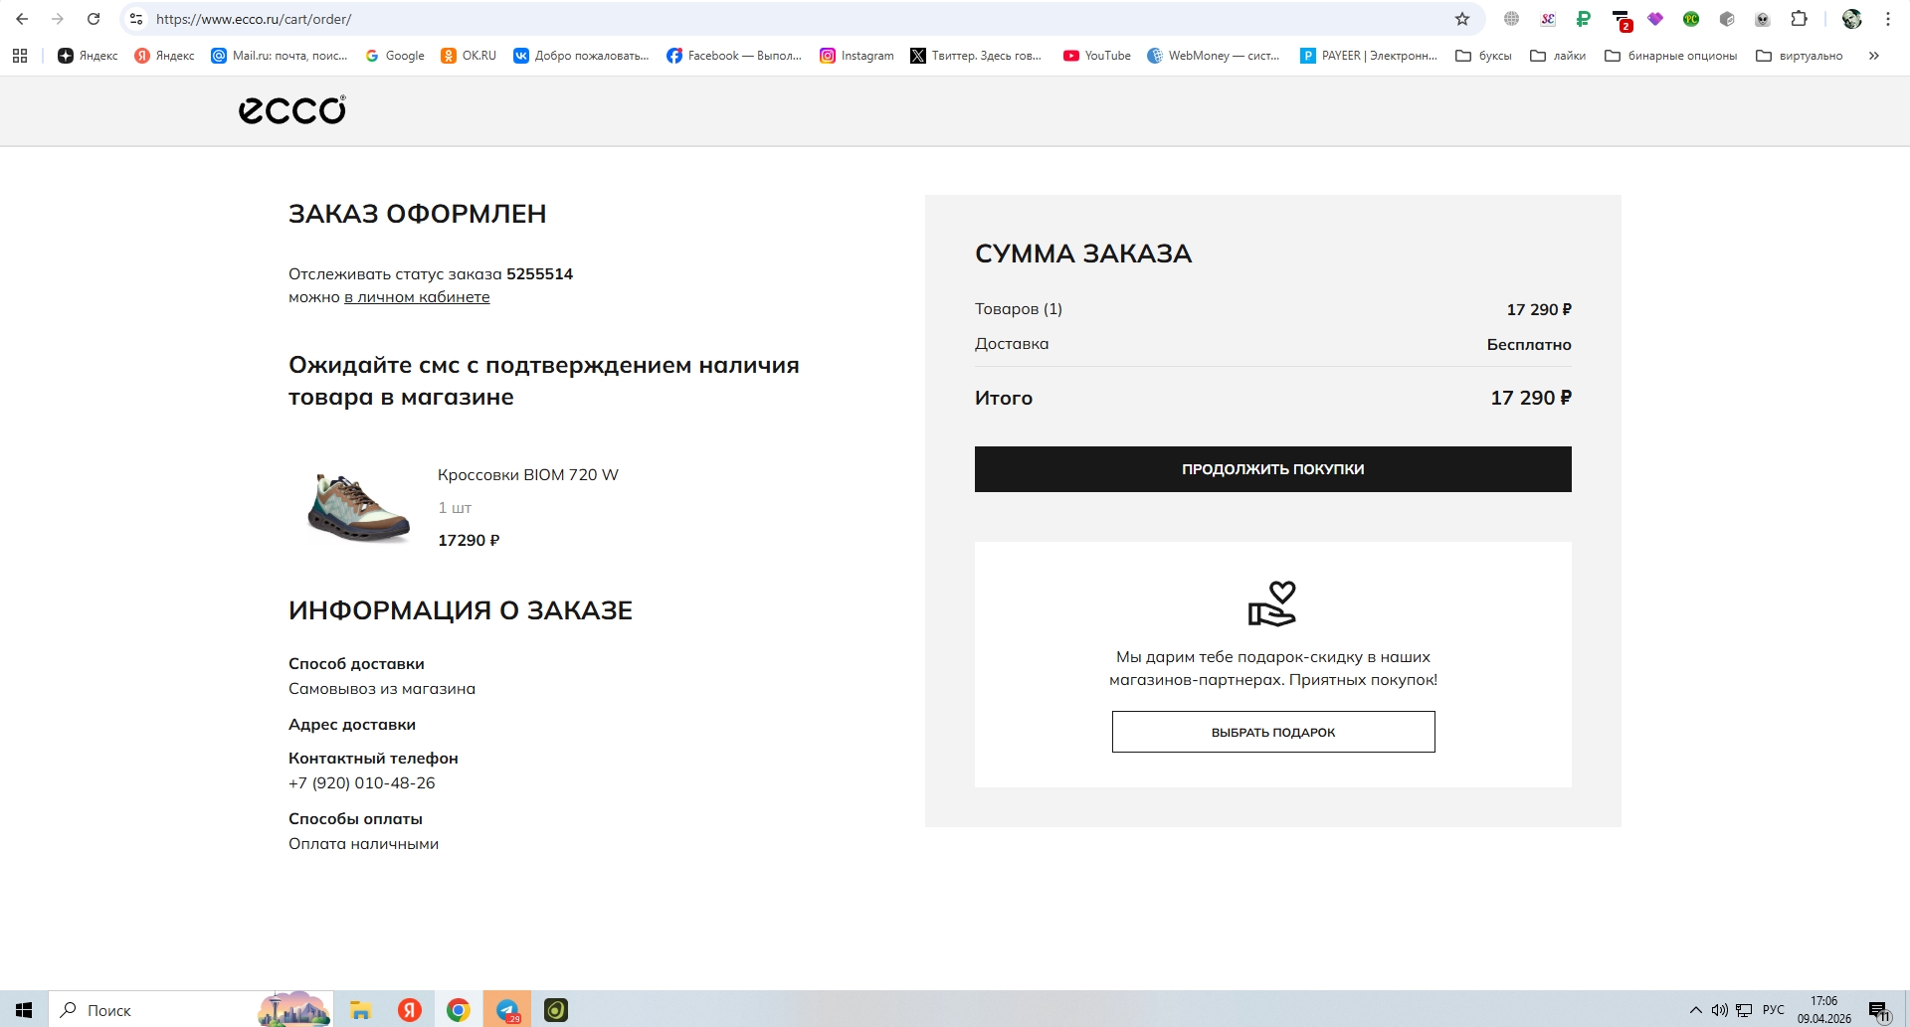Click the 'ПРОДОЛЖИТЬ ПОКУПКИ' button
Viewport: 1910px width, 1027px height.
point(1273,469)
